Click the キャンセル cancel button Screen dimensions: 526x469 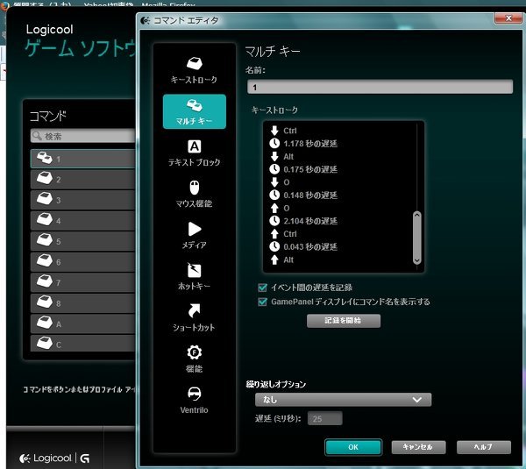pyautogui.click(x=418, y=447)
